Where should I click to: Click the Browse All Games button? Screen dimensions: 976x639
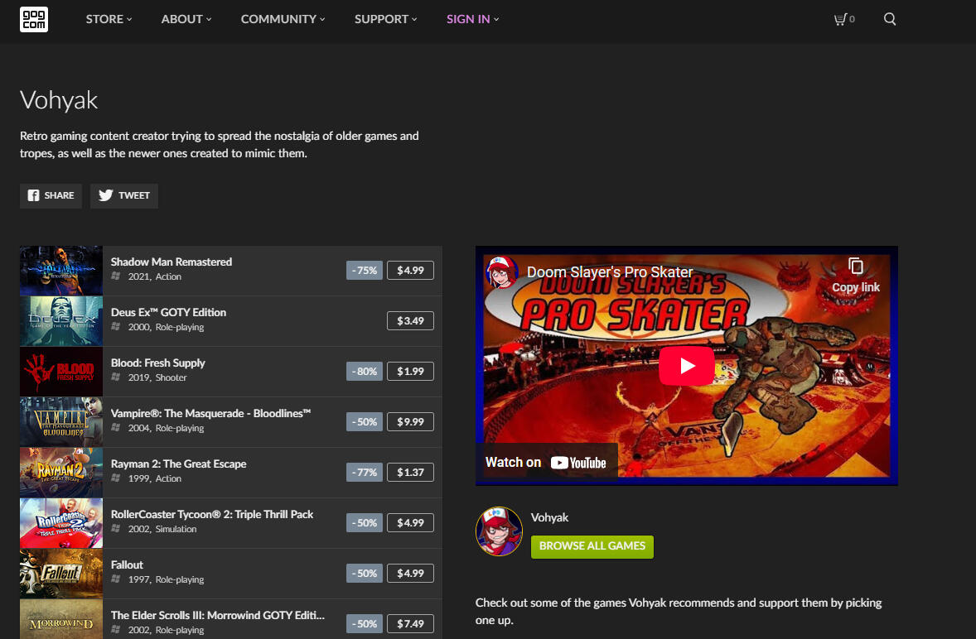[592, 546]
